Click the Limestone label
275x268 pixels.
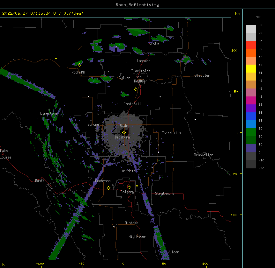(49, 113)
